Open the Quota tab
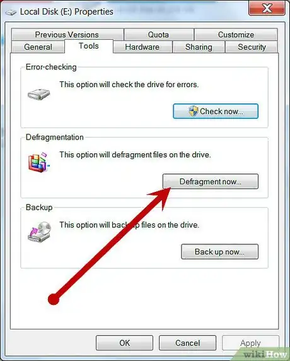The height and width of the screenshot is (361, 290). 158,35
